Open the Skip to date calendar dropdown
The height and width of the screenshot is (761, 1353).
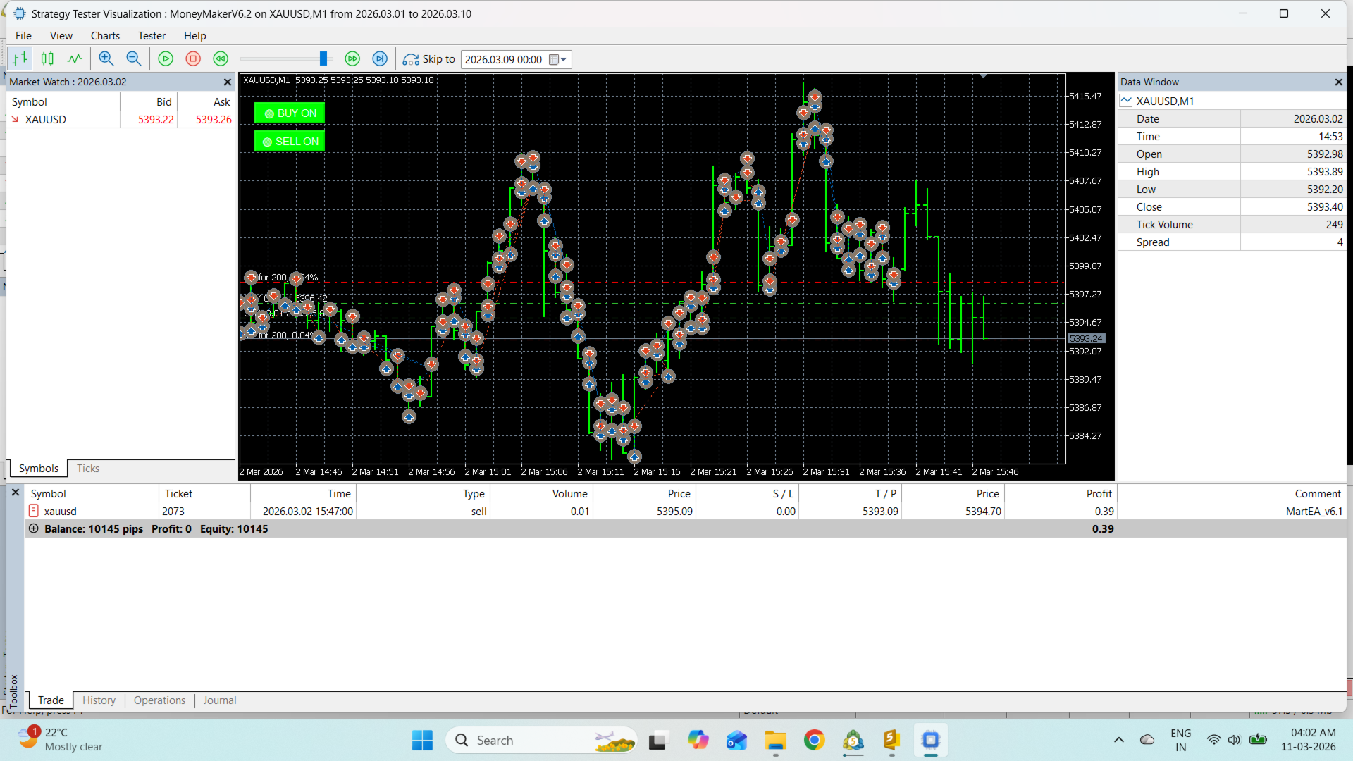point(558,60)
